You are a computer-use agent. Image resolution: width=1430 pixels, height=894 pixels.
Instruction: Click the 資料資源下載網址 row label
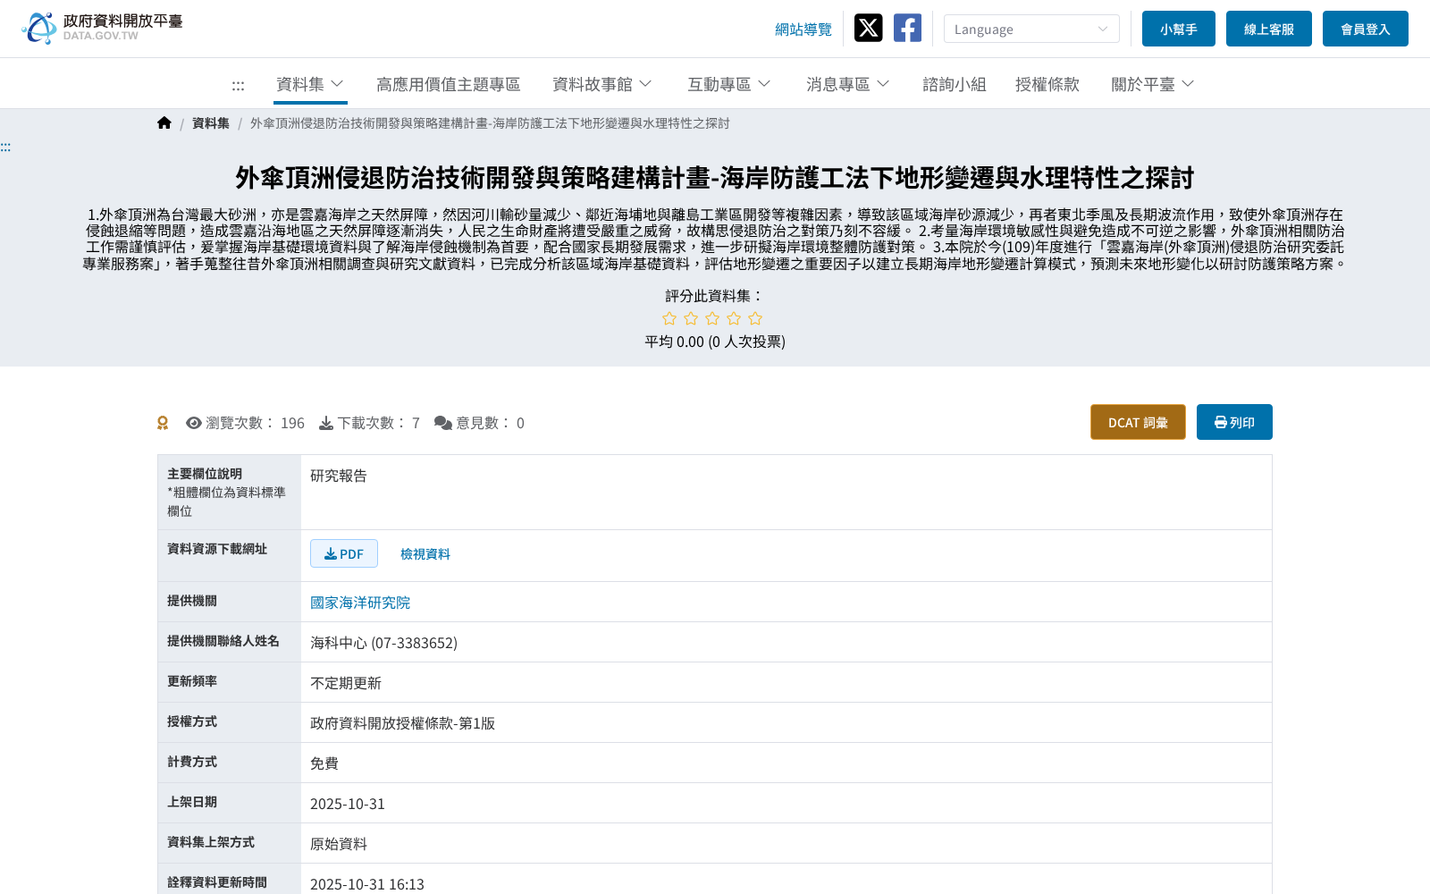point(217,549)
